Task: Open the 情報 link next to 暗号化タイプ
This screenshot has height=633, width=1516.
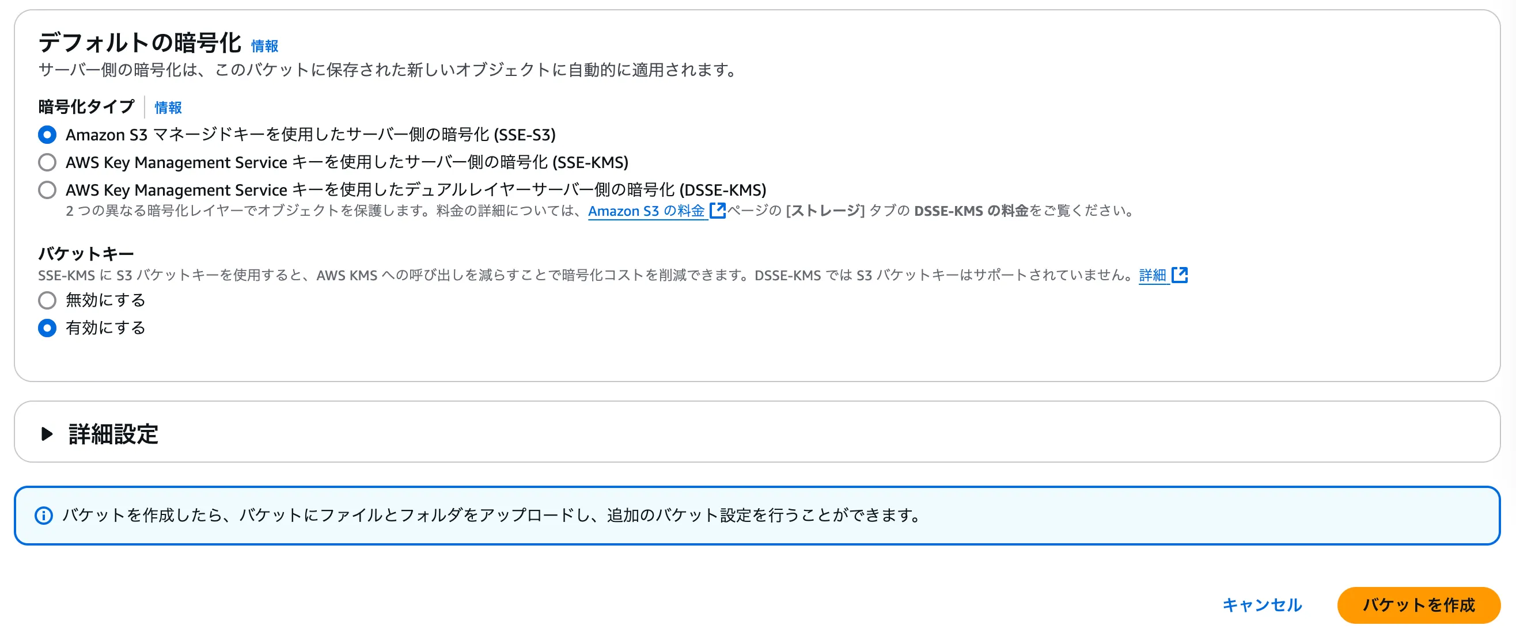Action: coord(168,108)
